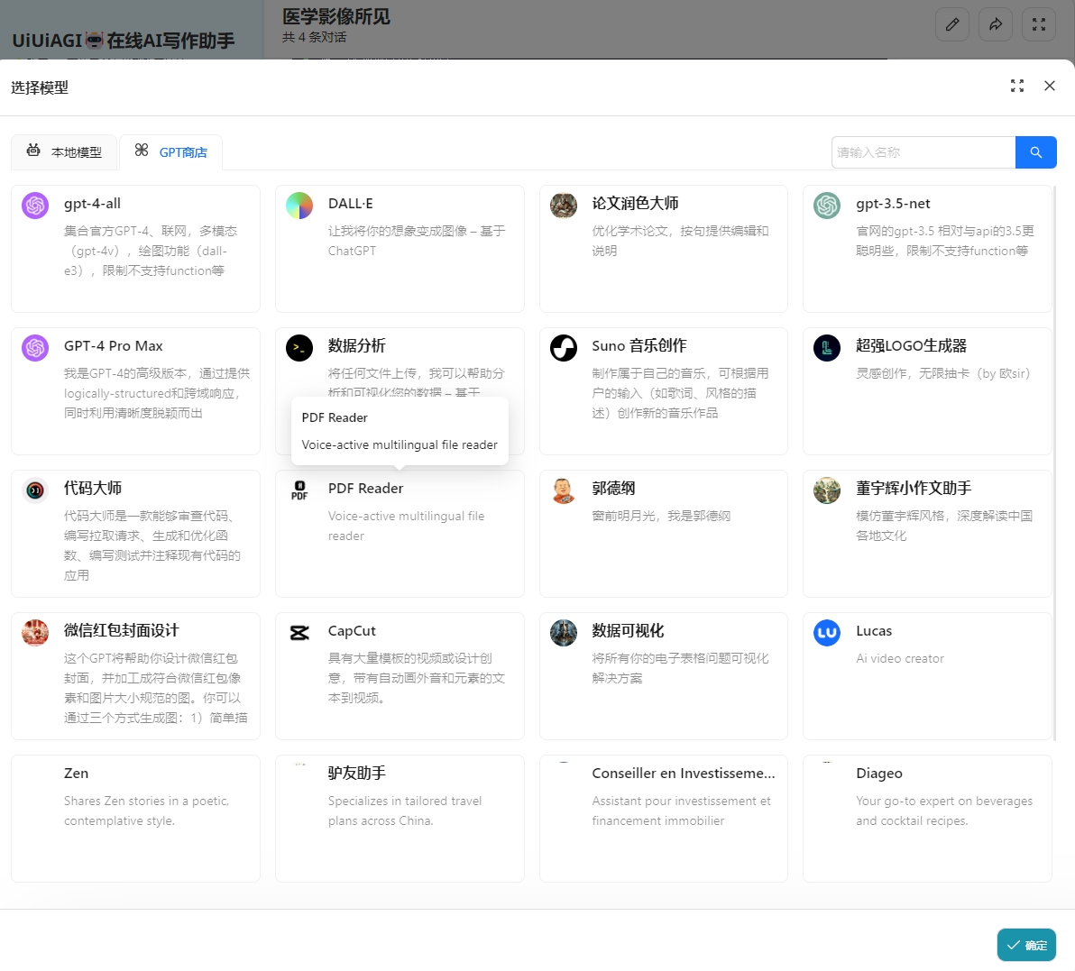Close the 选择模型 dialog
Viewport: 1075px width, 971px height.
click(x=1050, y=86)
